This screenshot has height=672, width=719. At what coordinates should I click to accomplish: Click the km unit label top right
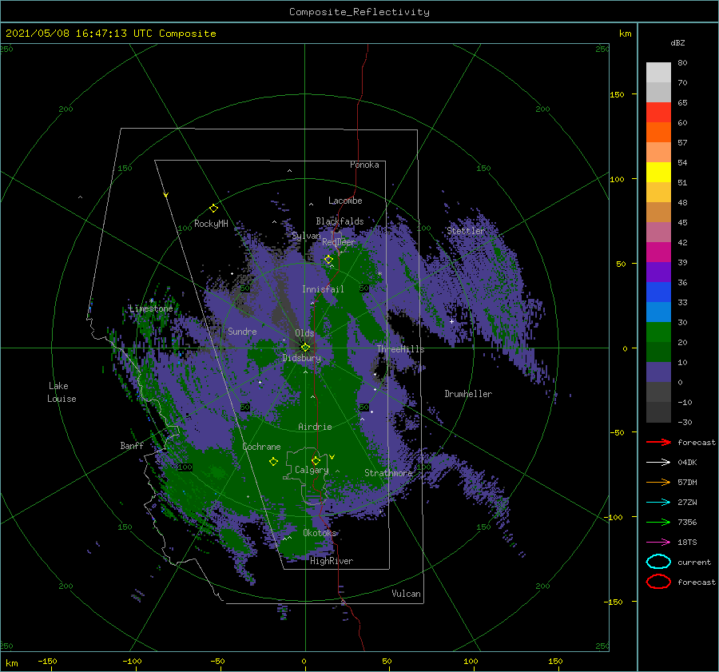click(x=625, y=34)
